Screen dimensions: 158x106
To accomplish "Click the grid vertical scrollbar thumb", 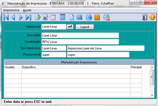I will (152, 77).
